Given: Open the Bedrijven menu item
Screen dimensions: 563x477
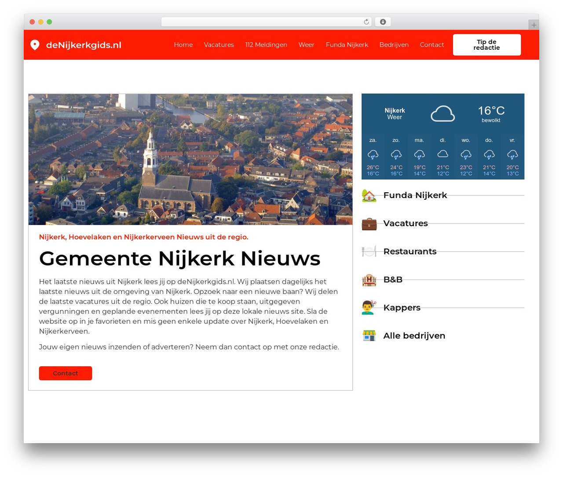Looking at the screenshot, I should [394, 45].
